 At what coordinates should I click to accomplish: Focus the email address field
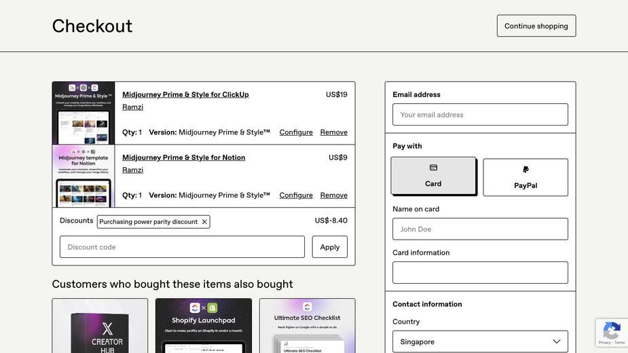click(480, 115)
